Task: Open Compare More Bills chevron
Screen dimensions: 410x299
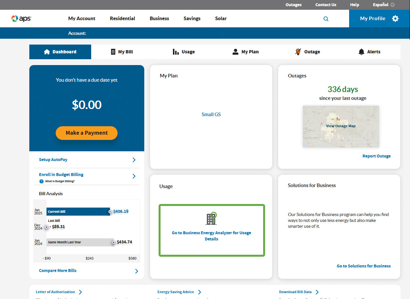Action: coord(136,271)
